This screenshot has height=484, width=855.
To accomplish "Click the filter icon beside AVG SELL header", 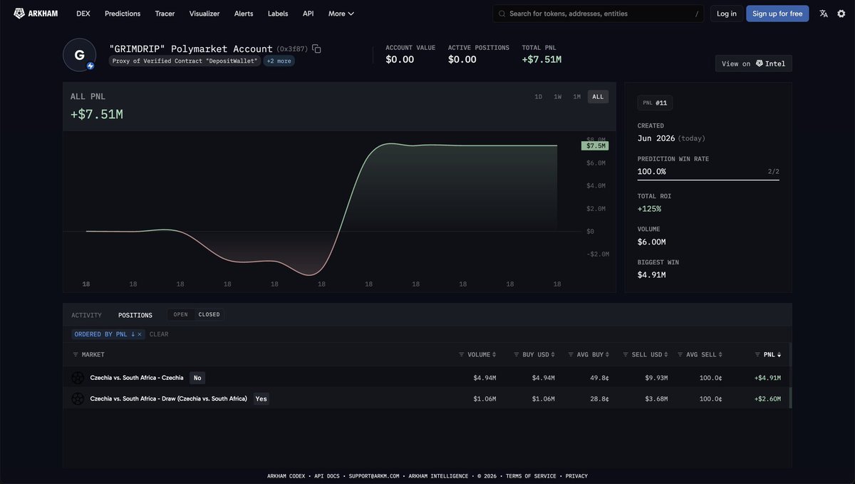I will (x=680, y=354).
